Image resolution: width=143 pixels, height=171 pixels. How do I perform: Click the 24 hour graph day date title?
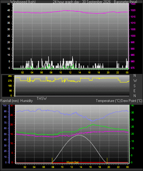(82, 2)
